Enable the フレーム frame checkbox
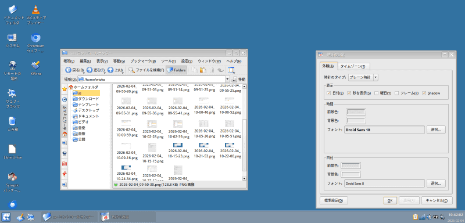The image size is (465, 223). (397, 93)
